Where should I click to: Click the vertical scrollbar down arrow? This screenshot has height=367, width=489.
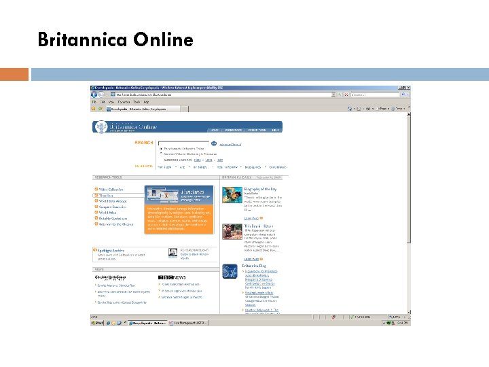[x=409, y=312]
